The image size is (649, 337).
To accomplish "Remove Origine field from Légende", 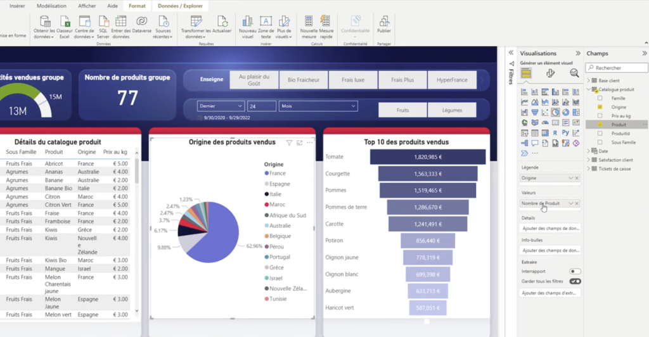I will 577,178.
